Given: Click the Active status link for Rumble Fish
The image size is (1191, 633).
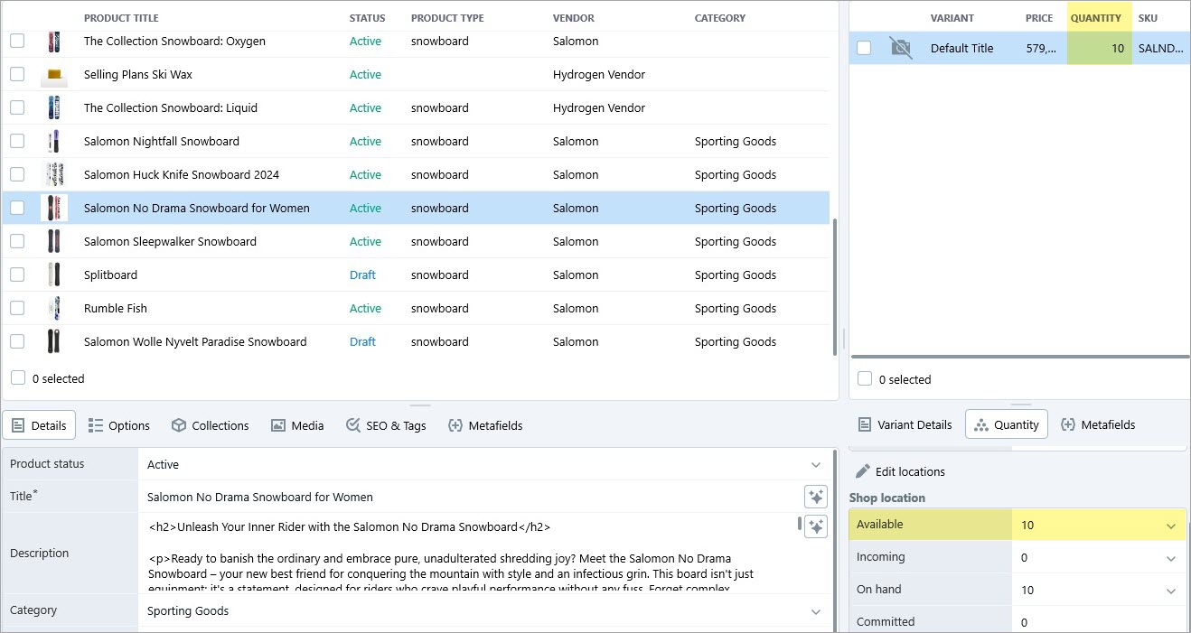Looking at the screenshot, I should point(365,308).
